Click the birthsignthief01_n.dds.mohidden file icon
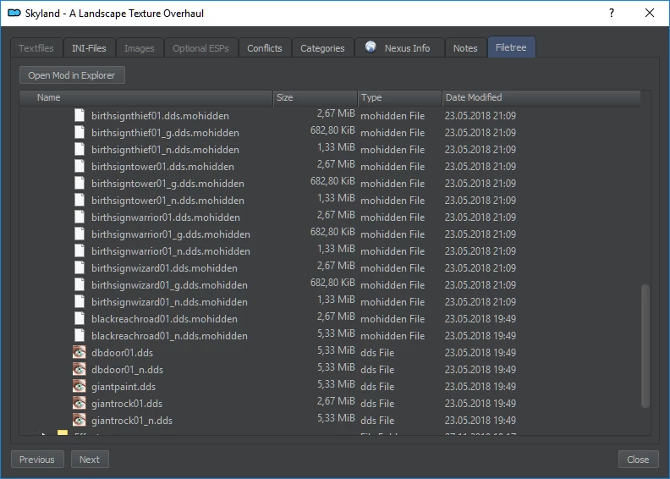This screenshot has width=670, height=479. (x=80, y=149)
